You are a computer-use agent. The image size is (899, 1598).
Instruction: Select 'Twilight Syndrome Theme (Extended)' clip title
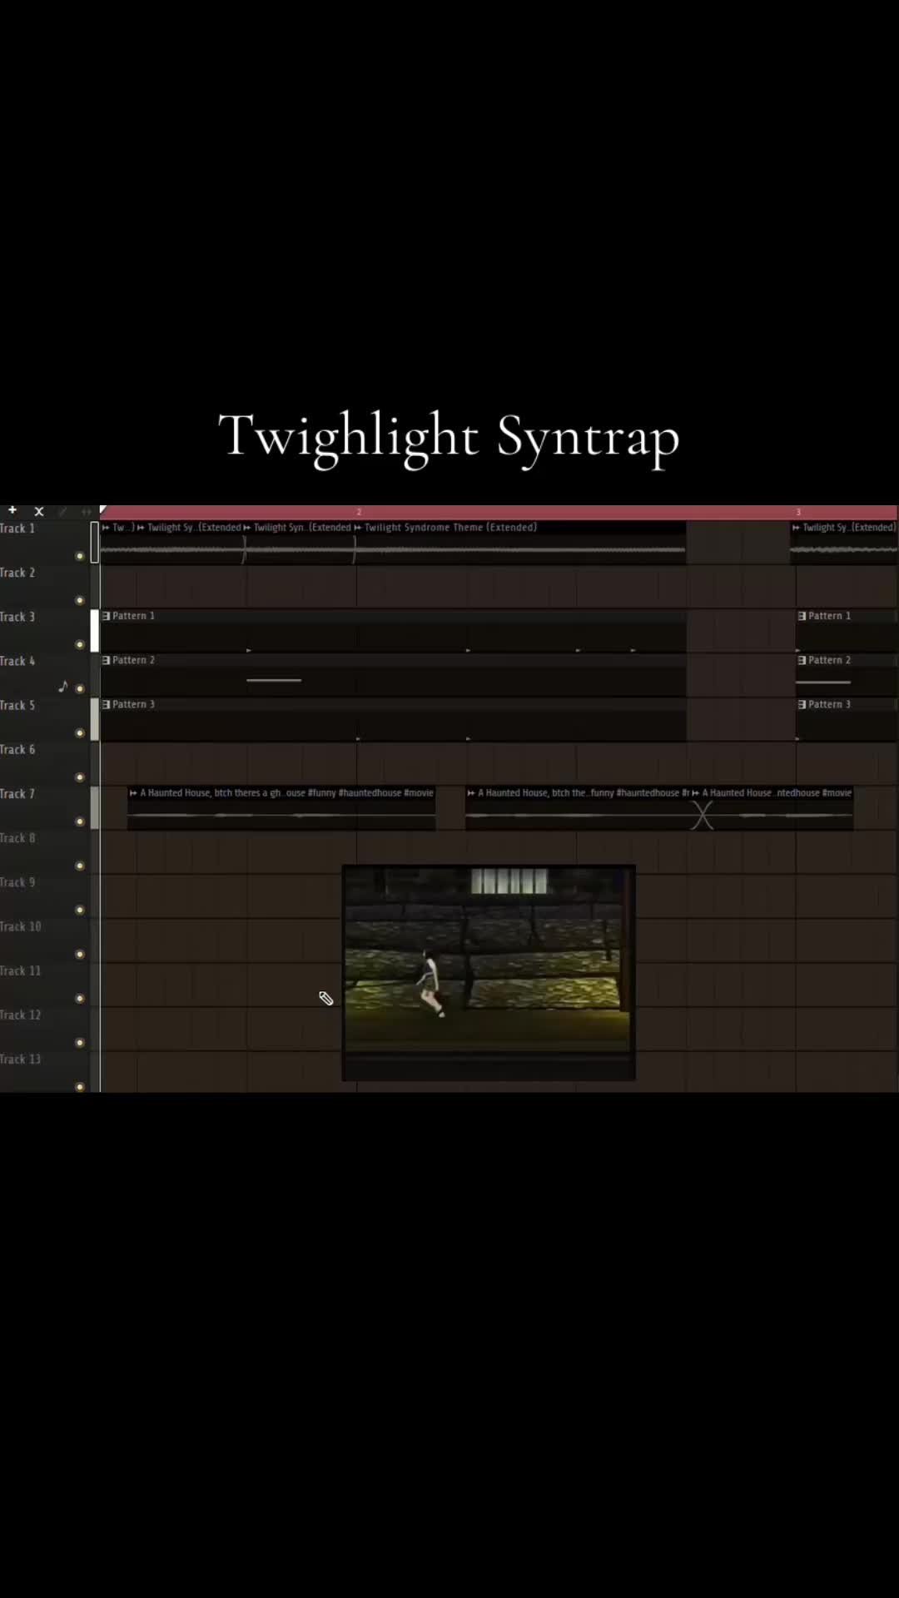[x=450, y=528]
